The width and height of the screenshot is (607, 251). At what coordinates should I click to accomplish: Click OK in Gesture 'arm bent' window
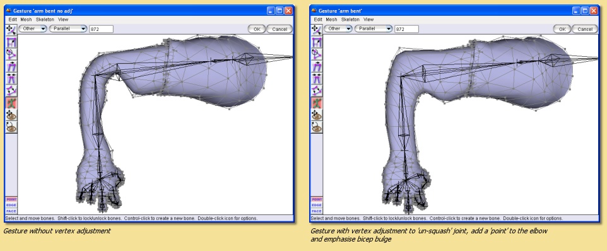pyautogui.click(x=562, y=29)
